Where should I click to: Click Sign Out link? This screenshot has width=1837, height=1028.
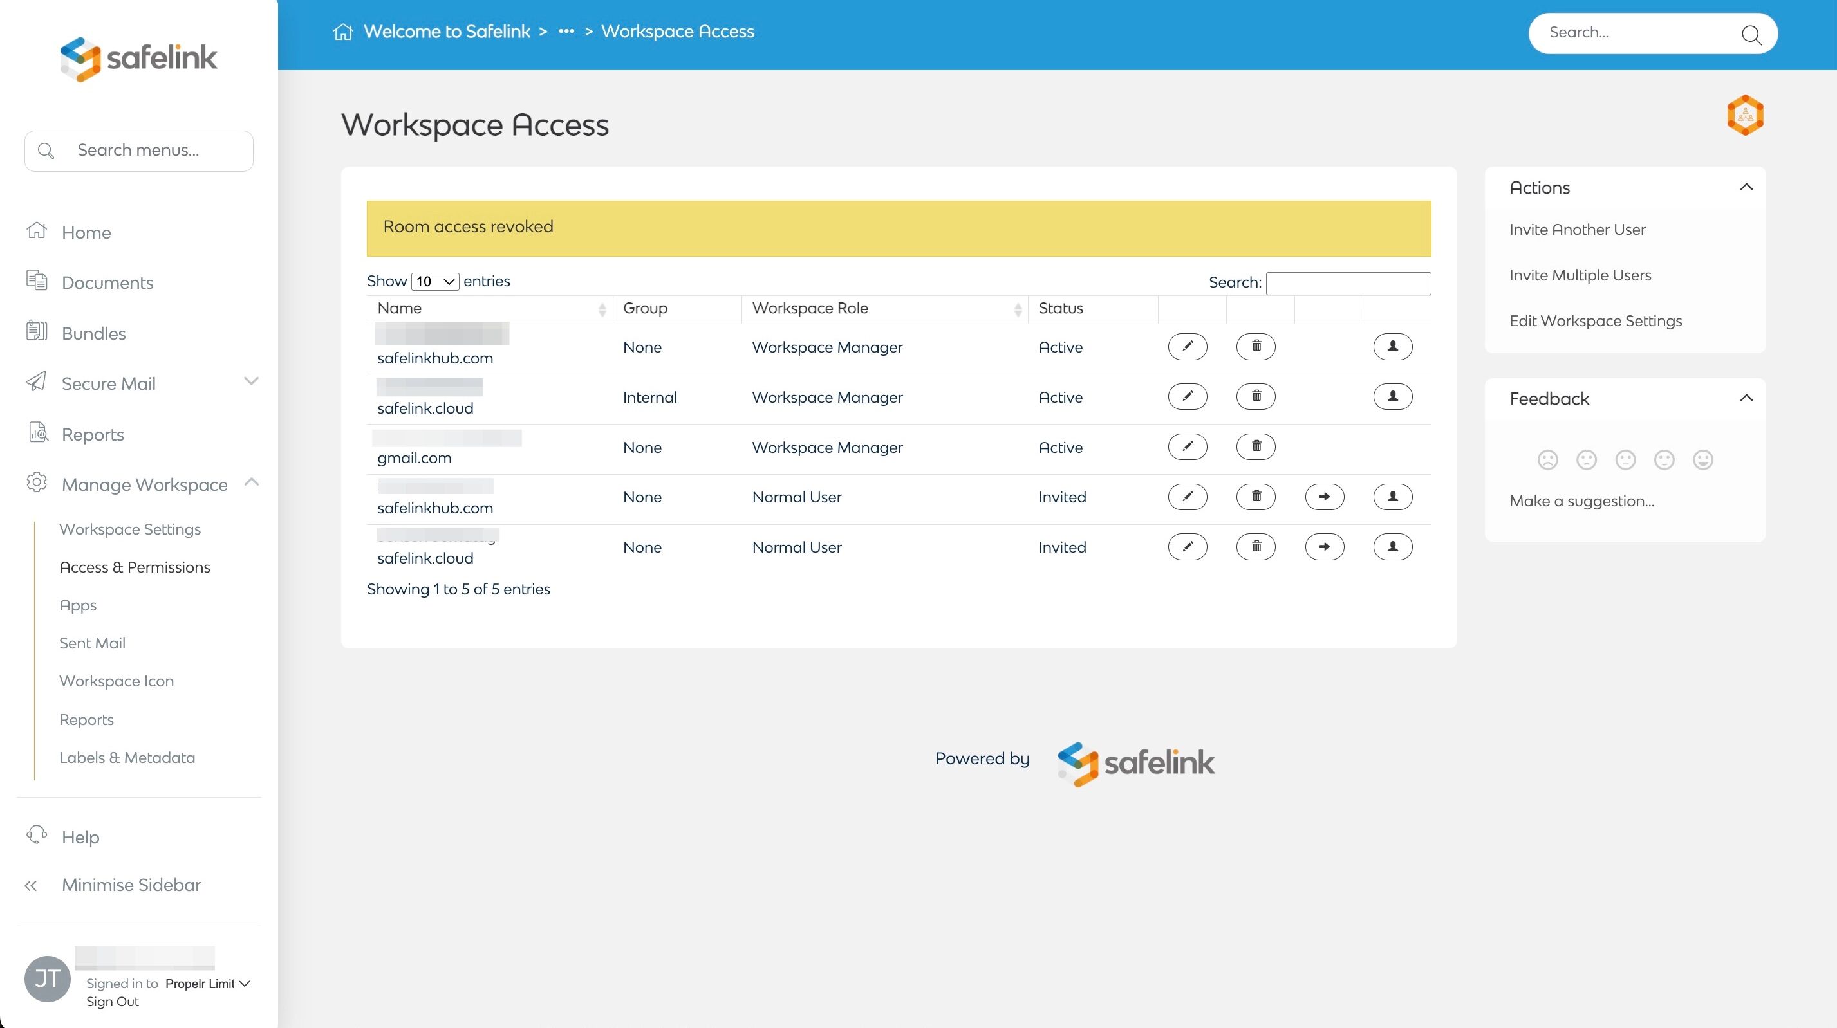[x=113, y=1002]
